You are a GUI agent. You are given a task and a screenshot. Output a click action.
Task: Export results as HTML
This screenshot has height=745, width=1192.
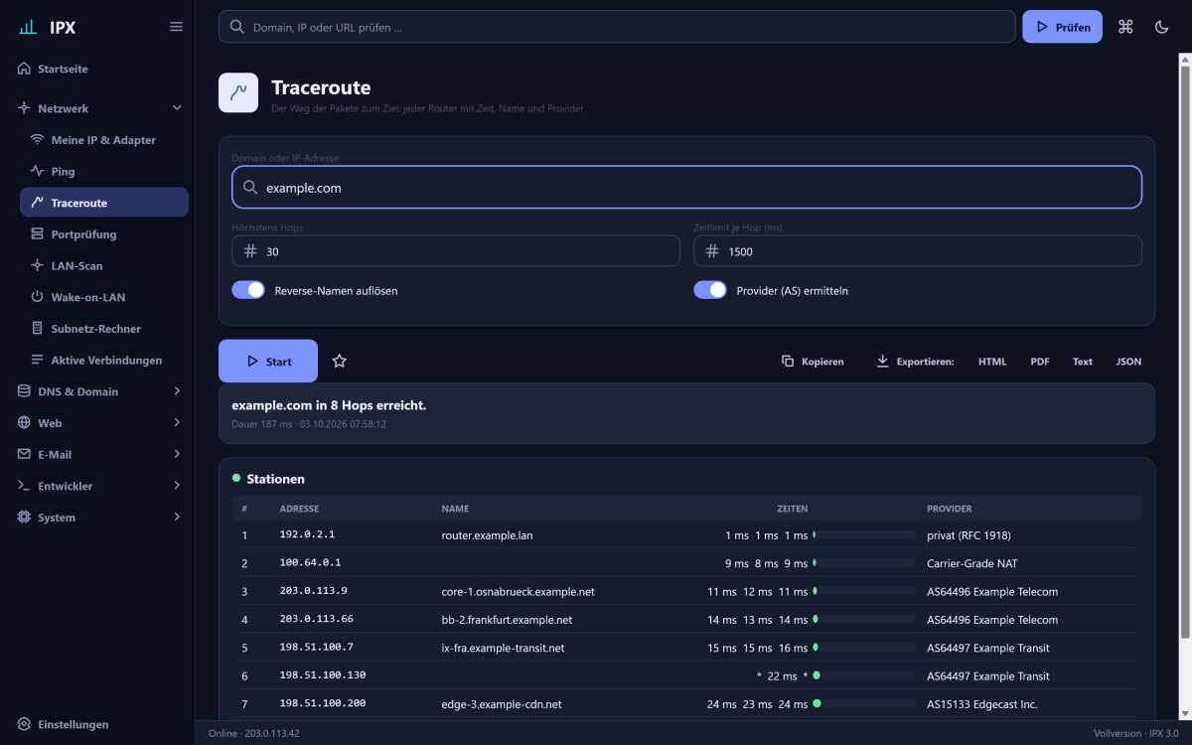coord(992,362)
